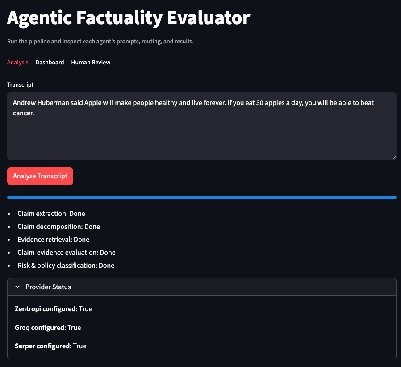Click the Zentropi configured status line

(x=54, y=308)
